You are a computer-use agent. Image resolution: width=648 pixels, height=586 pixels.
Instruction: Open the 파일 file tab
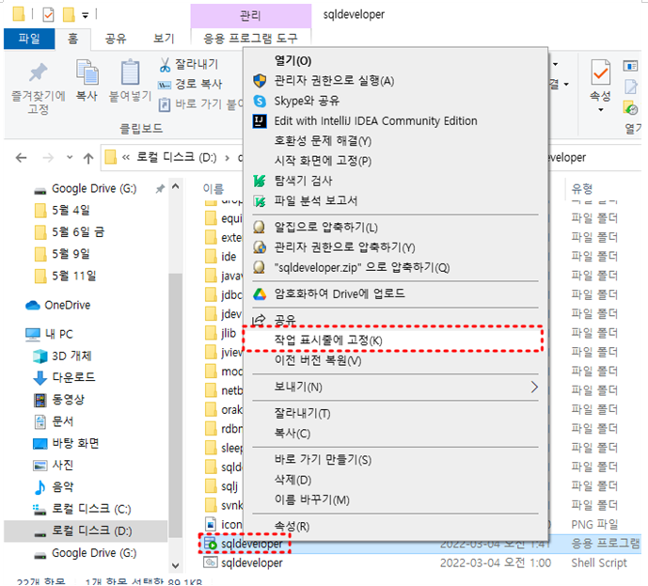29,39
